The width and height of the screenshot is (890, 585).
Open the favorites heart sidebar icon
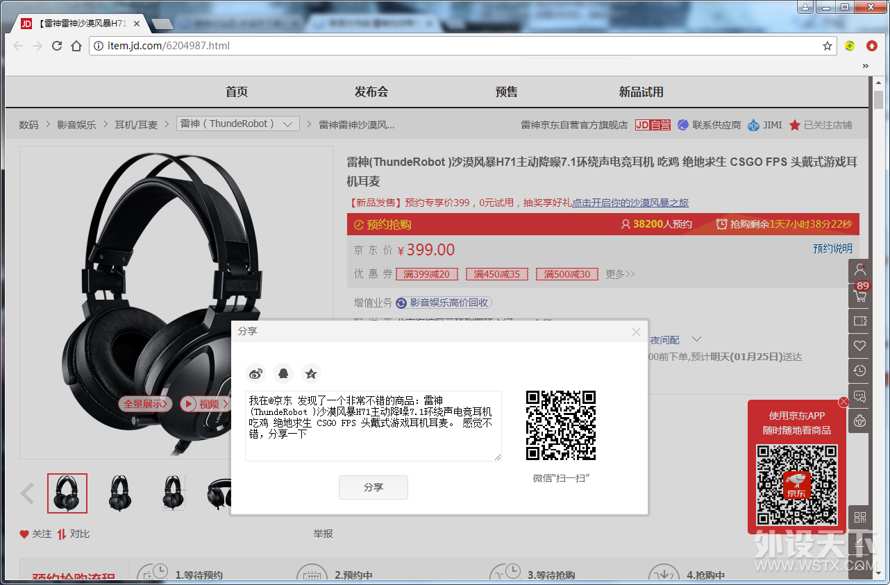coord(860,346)
